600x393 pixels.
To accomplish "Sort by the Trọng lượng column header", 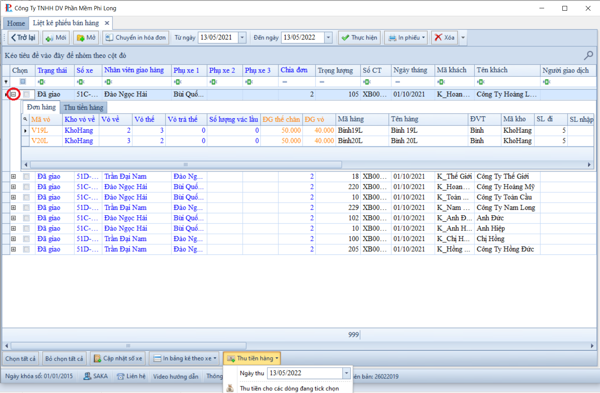I will 338,70.
